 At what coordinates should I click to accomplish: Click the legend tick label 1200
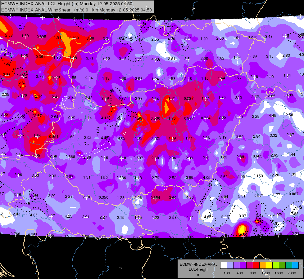tap(265, 273)
